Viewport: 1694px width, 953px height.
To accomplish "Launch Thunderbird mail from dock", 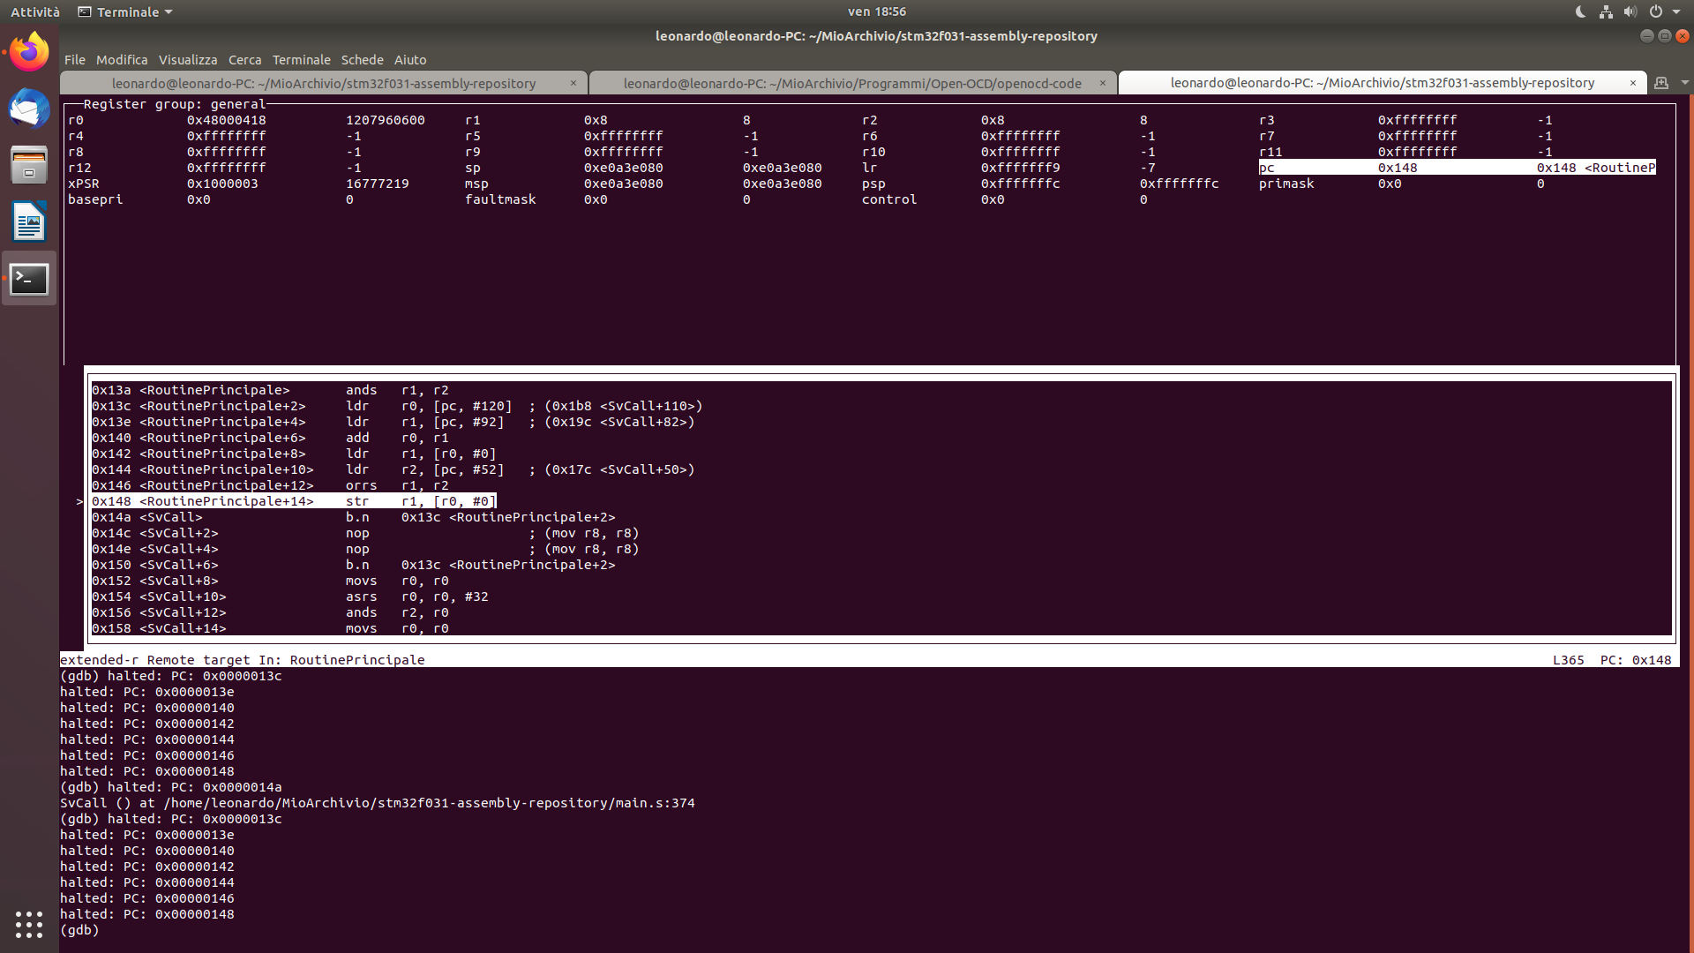I will pos(29,109).
